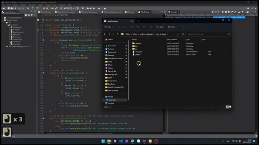Image resolution: width=259 pixels, height=145 pixels.
Task: Open Student.java in Project Explorer
Action: coord(16,39)
